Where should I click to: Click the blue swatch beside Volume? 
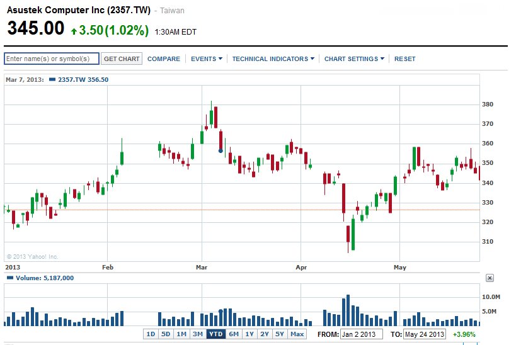pos(10,278)
